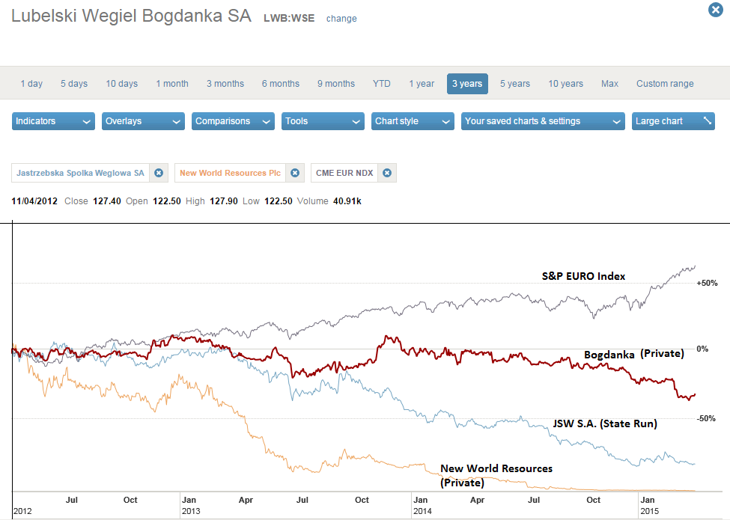This screenshot has height=520, width=730.
Task: Choose the 1 month range
Action: point(172,84)
